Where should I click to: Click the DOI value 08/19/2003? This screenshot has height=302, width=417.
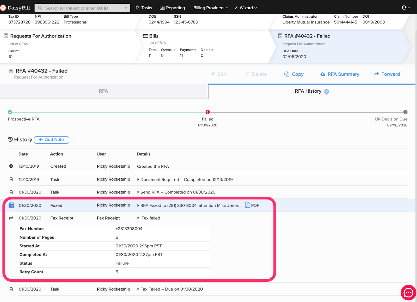tap(373, 22)
